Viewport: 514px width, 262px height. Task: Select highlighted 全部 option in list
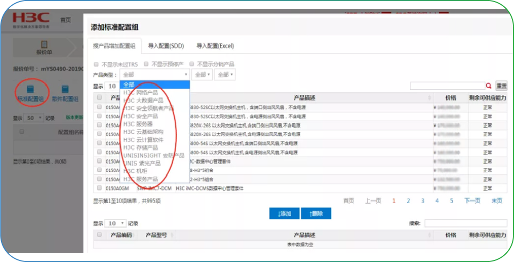tap(155, 85)
